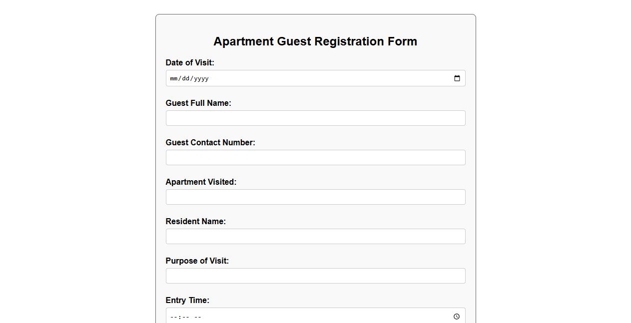Click the Purpose of Visit label
This screenshot has height=323, width=631.
197,261
